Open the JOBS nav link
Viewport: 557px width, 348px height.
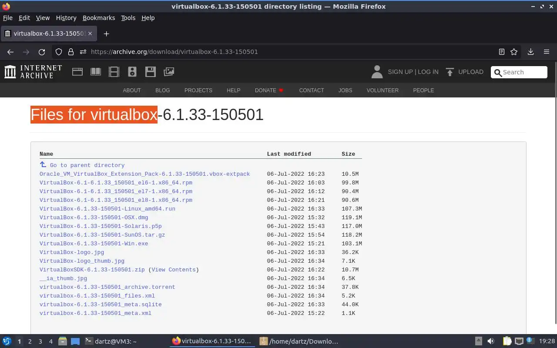pos(346,90)
